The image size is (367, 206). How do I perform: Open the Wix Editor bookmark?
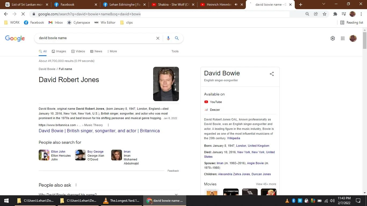105,23
